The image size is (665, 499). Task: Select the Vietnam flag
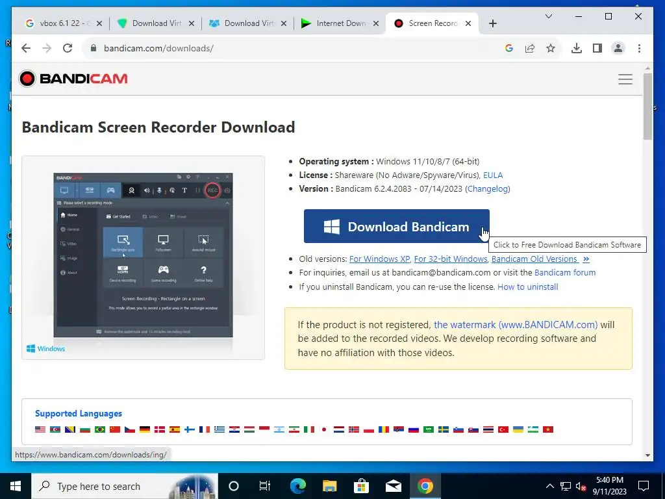tap(548, 429)
